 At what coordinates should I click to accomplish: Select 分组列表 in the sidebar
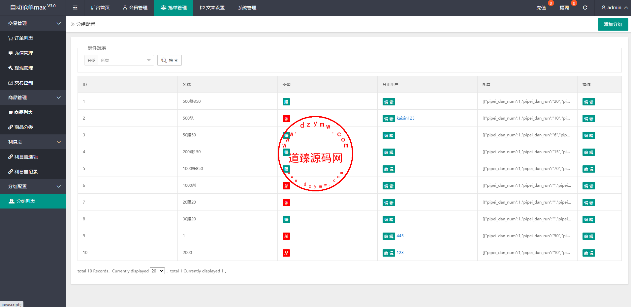pos(33,201)
